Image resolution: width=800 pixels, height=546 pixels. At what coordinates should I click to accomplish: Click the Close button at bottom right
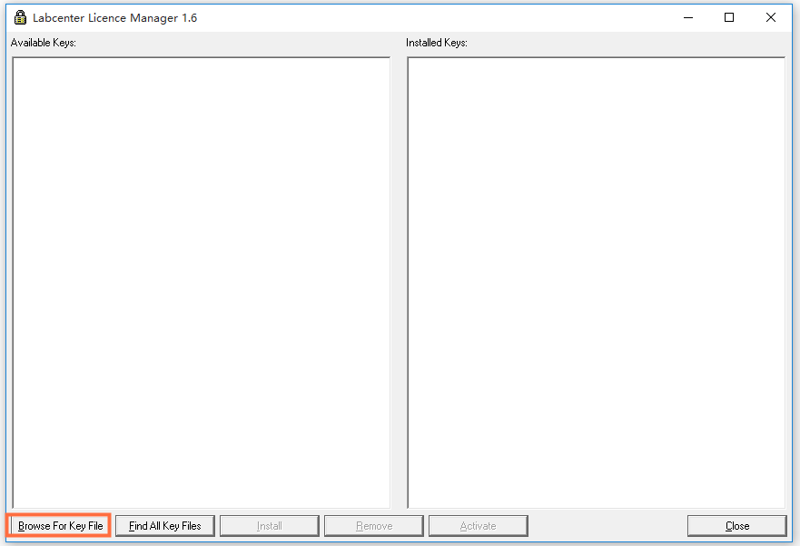[x=736, y=526]
